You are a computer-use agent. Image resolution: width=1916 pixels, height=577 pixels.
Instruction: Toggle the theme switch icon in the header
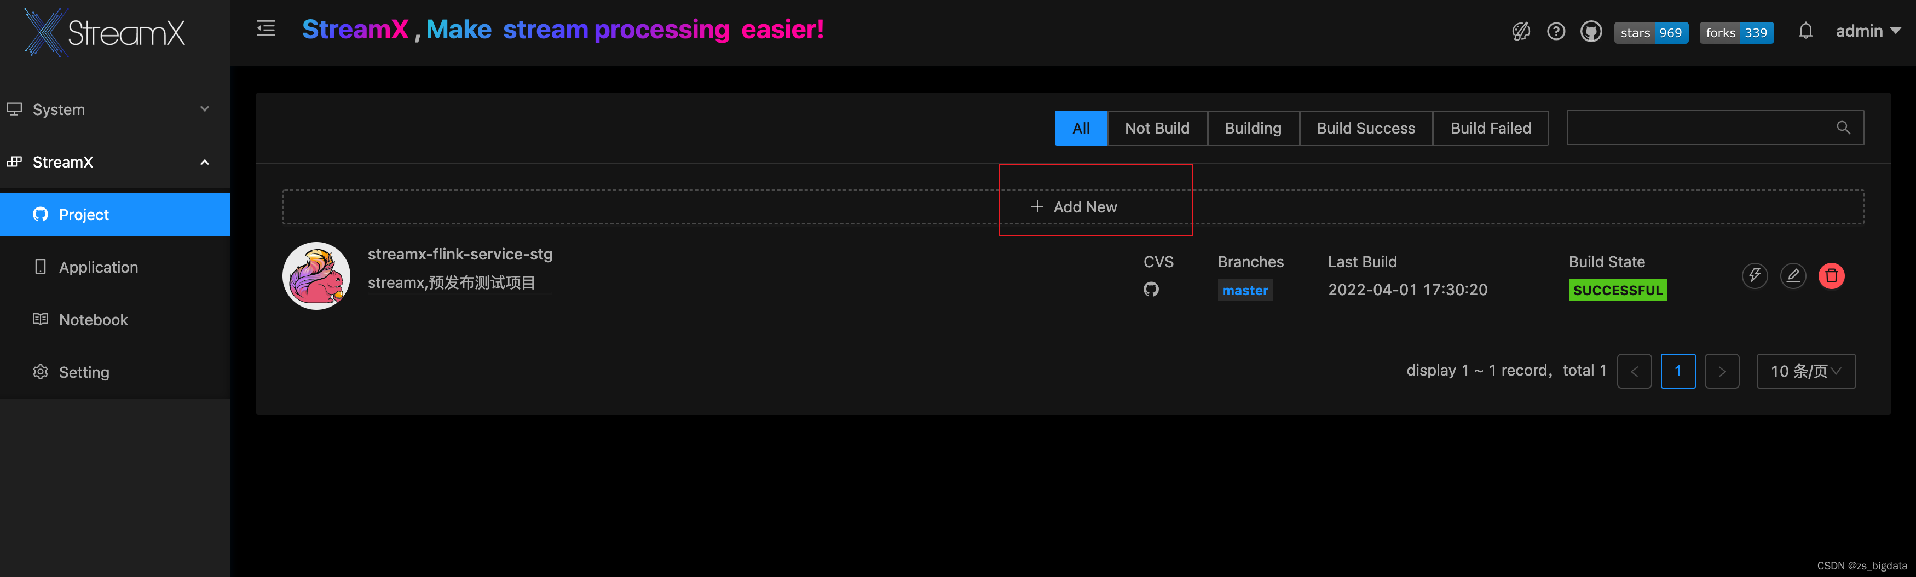pyautogui.click(x=1521, y=31)
